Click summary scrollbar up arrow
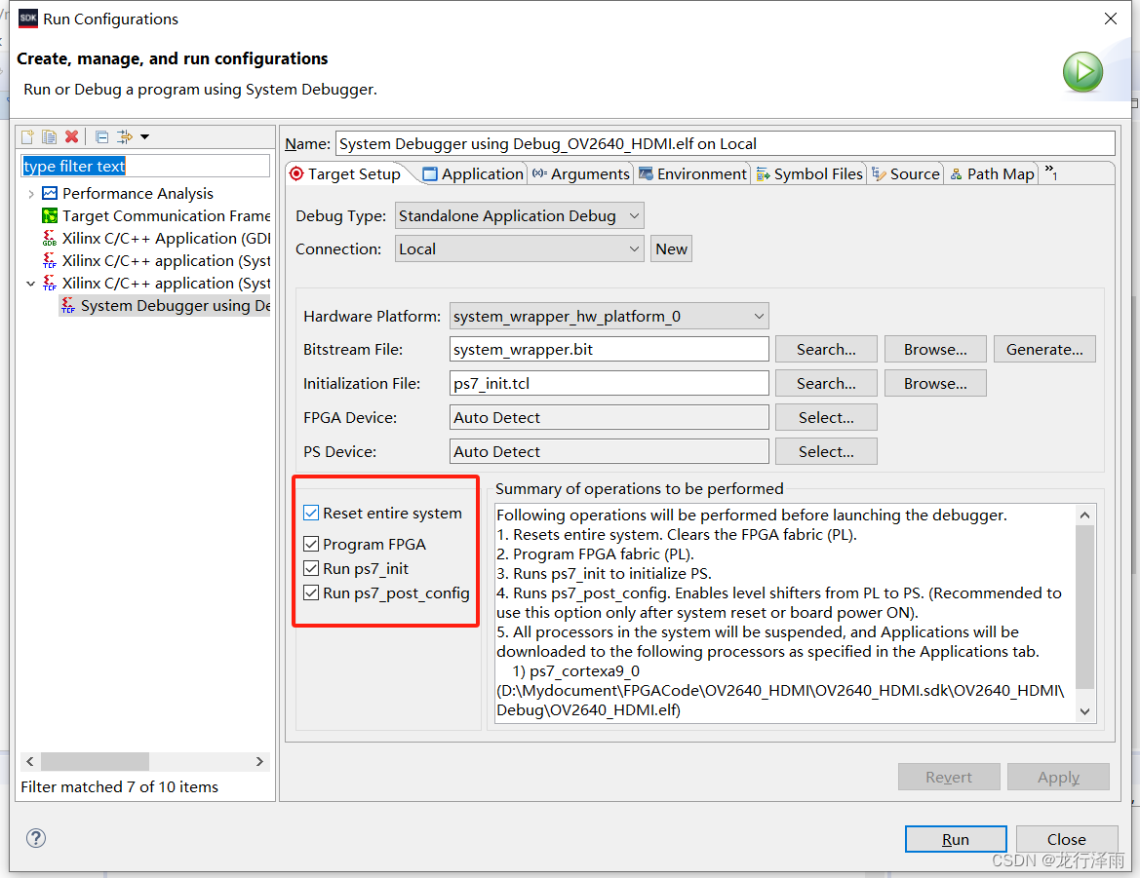1140x878 pixels. pyautogui.click(x=1084, y=515)
